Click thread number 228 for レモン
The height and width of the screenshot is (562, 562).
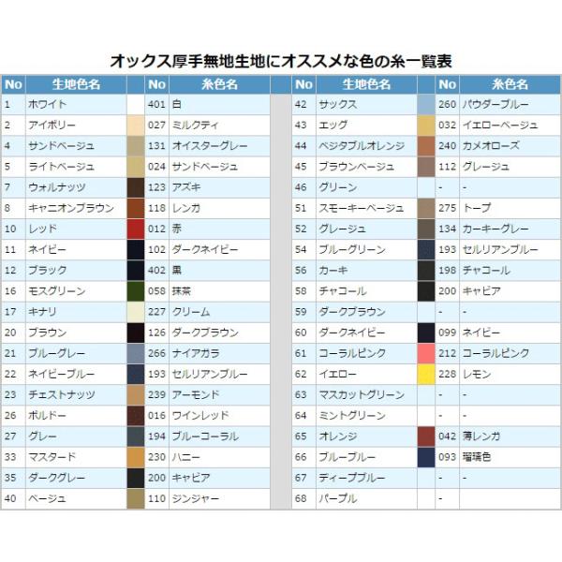[x=448, y=374]
